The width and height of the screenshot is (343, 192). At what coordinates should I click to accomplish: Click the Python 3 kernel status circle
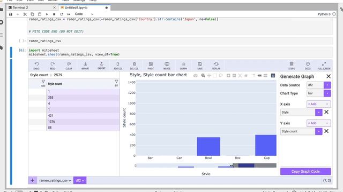point(334,14)
